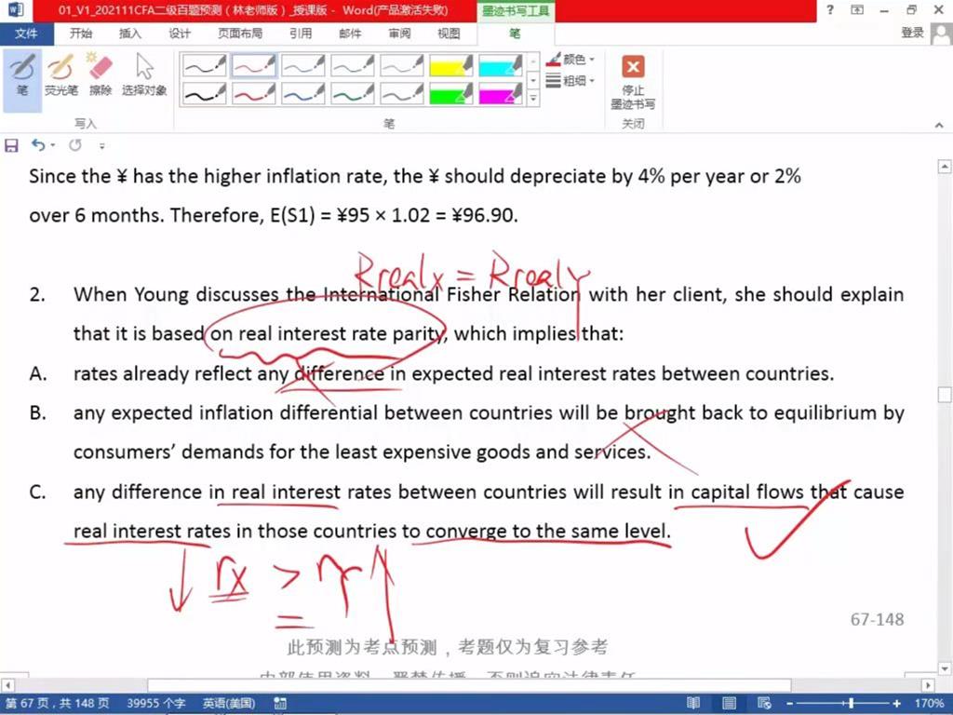Switch to the Mailings (邮件) tab
Image resolution: width=953 pixels, height=715 pixels.
point(350,34)
